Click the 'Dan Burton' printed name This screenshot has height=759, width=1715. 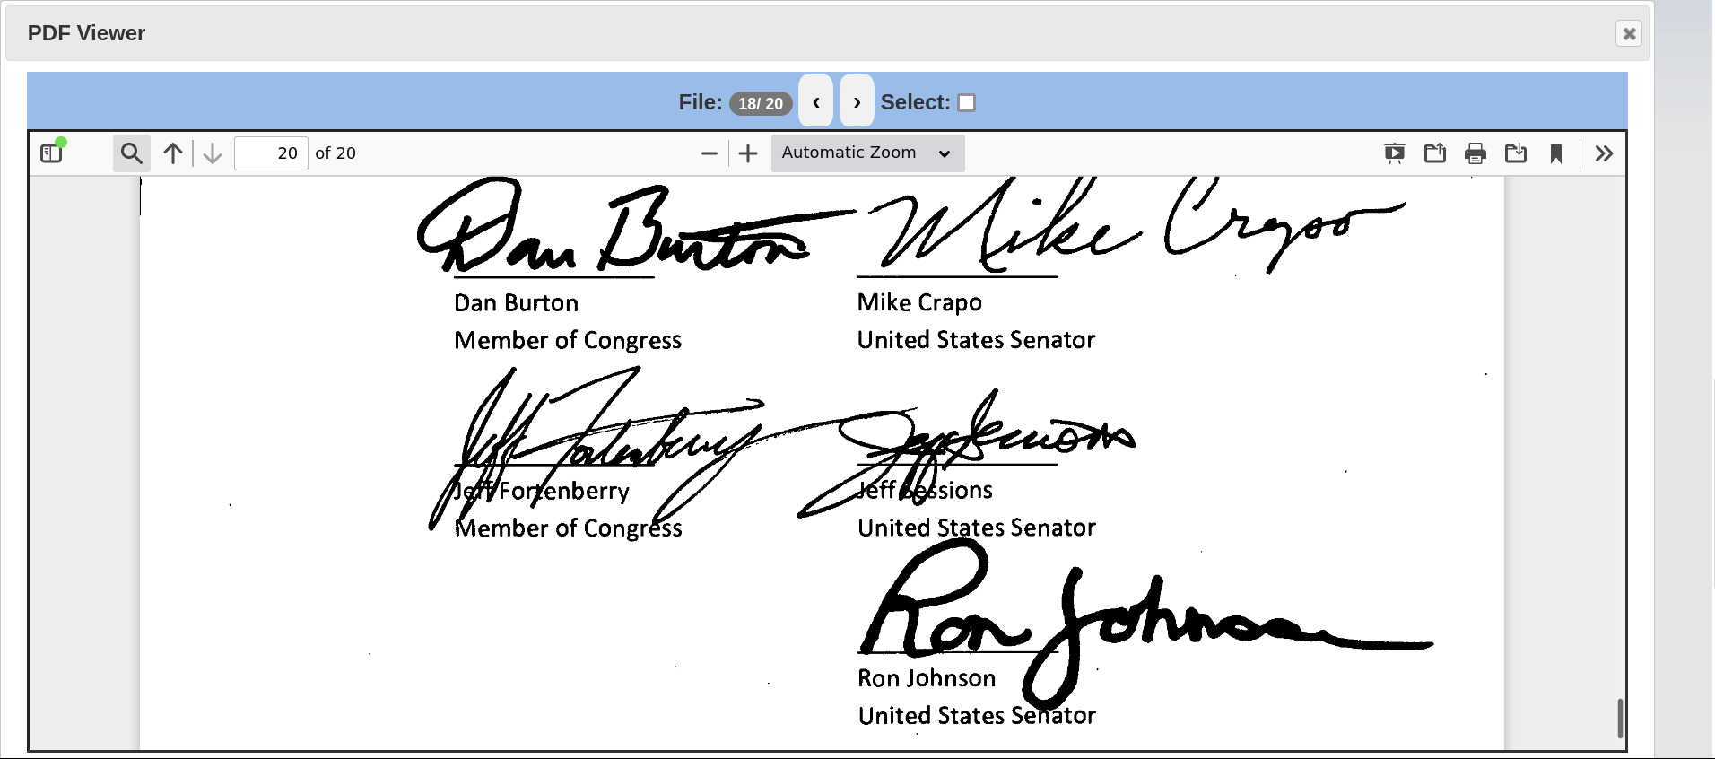[516, 303]
